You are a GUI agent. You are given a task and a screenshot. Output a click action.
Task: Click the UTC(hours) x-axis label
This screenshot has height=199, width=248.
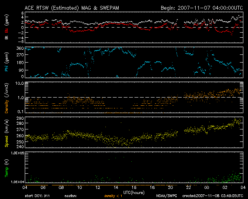click(x=133, y=192)
